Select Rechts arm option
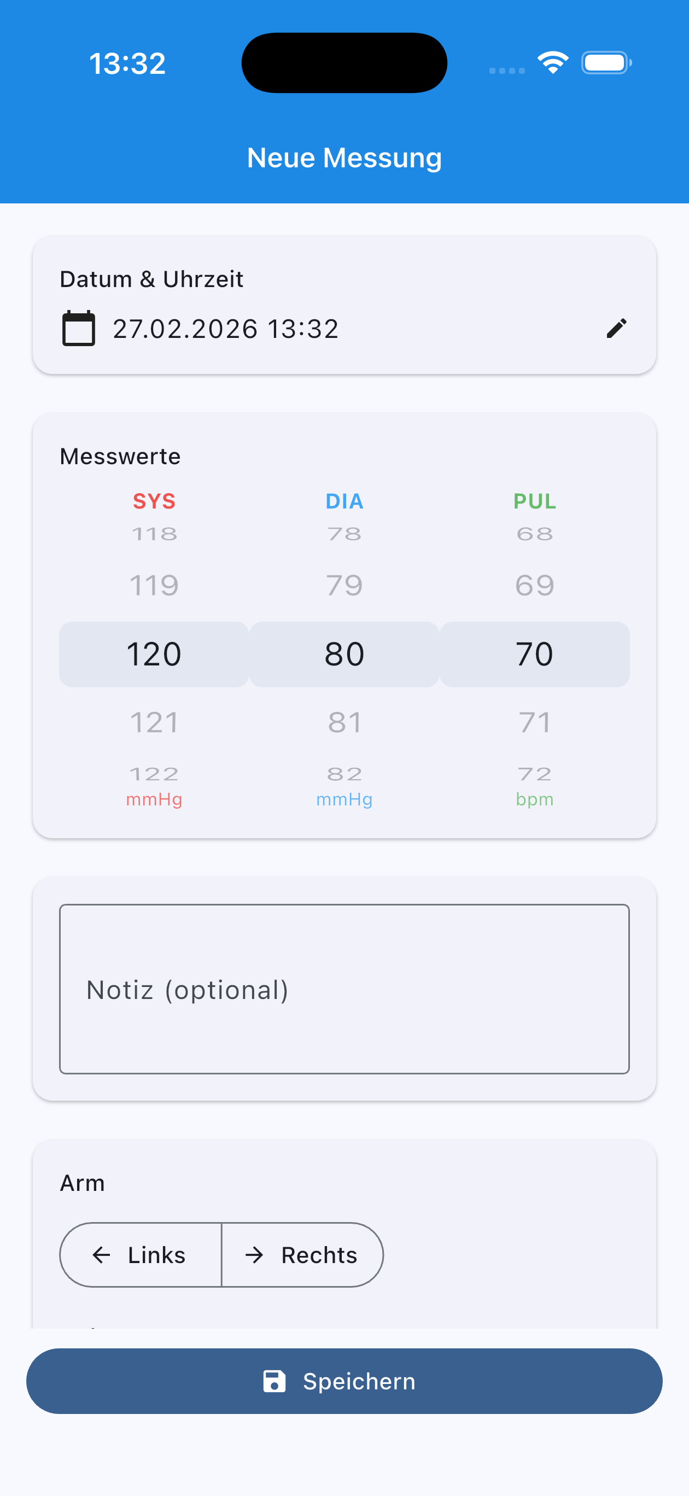Screen dimensions: 689x1496 [x=303, y=1255]
